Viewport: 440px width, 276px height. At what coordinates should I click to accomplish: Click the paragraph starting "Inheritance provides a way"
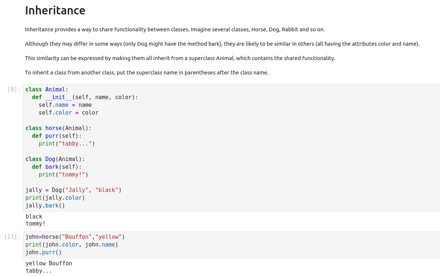point(175,29)
